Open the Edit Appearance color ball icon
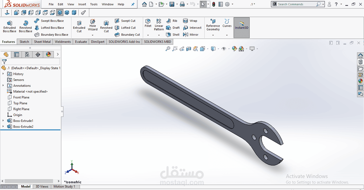Image resolution: width=364 pixels, height=190 pixels. (234, 49)
